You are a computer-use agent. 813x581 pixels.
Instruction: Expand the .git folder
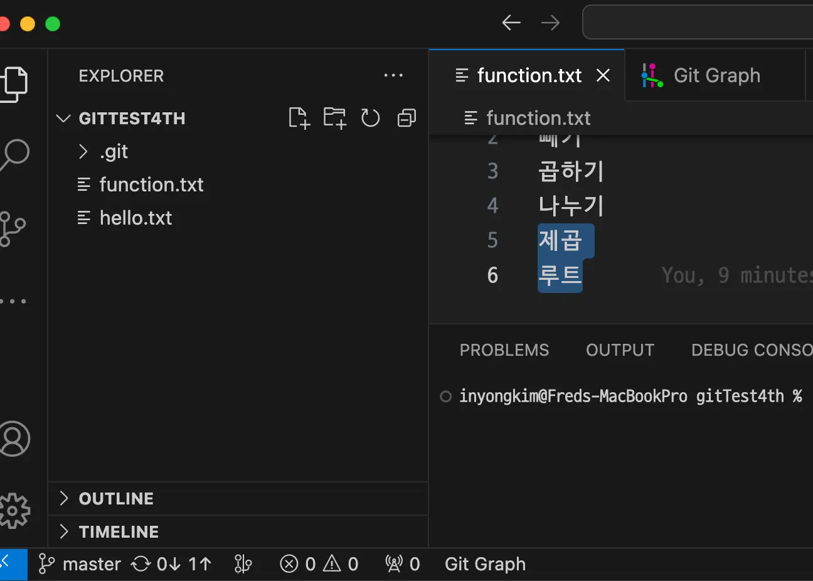click(x=114, y=152)
